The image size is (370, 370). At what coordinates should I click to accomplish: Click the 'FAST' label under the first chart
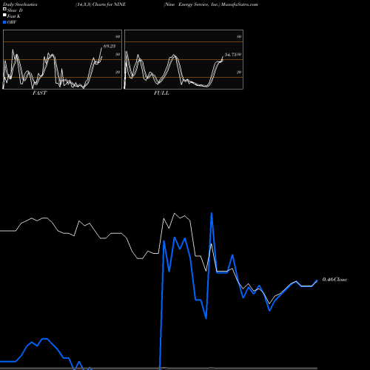(40, 93)
